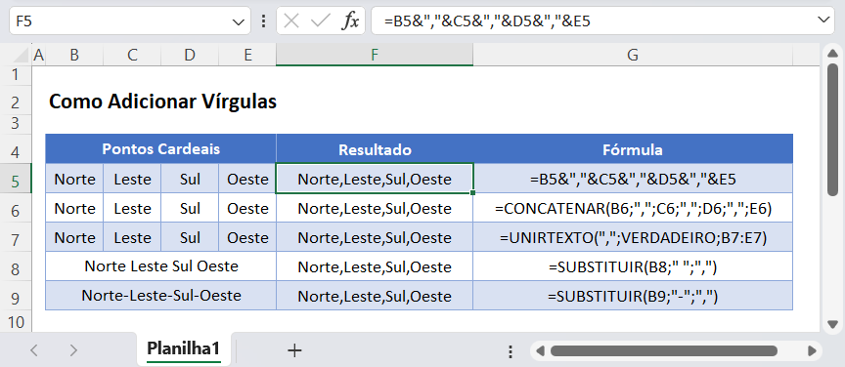845x367 pixels.
Task: Click the next sheet navigation arrow
Action: point(73,350)
